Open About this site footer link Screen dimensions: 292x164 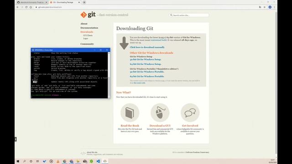[x=92, y=152]
